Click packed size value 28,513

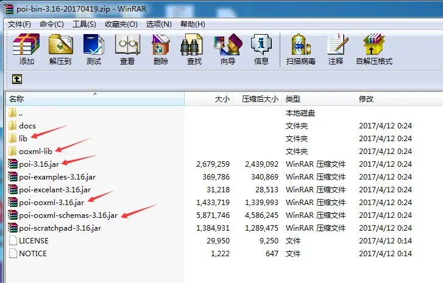click(x=267, y=190)
